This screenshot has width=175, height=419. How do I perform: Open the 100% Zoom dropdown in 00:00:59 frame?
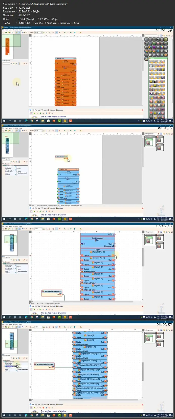(42, 32)
